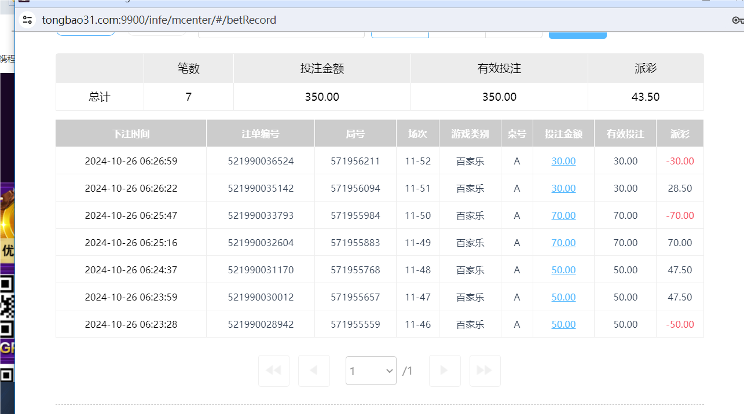744x414 pixels.
Task: Open site permission settings icon in the address bar
Action: [27, 20]
